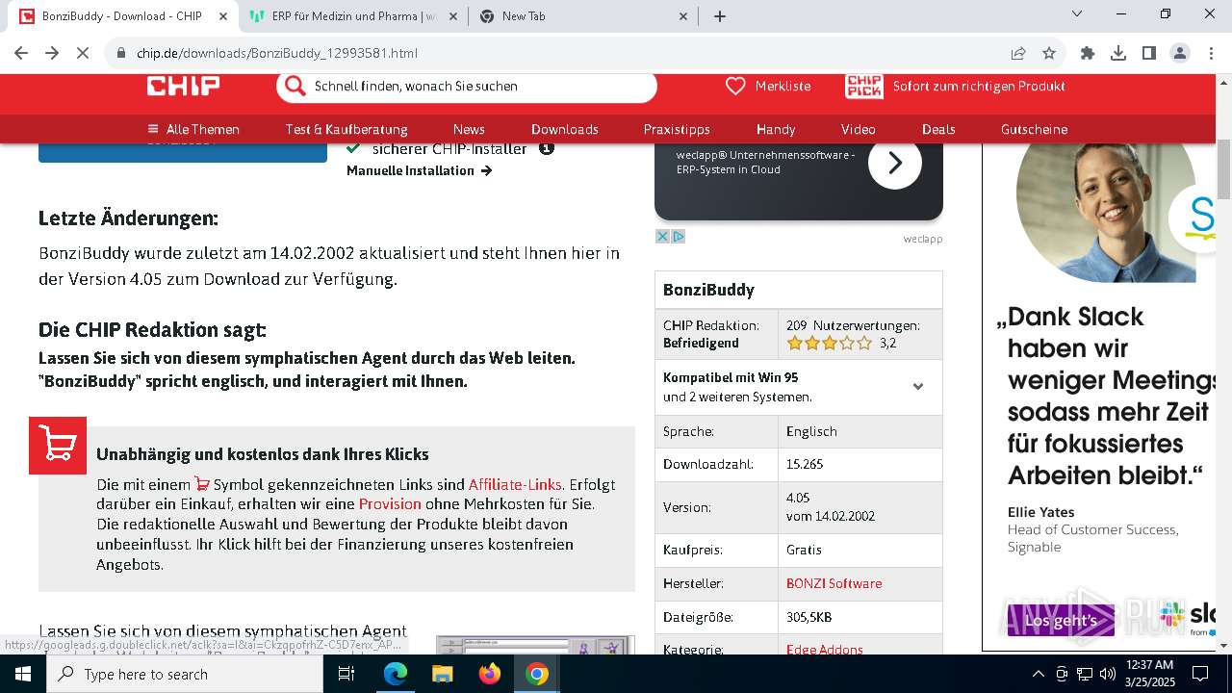Open Task View on taskbar
The image size is (1232, 693).
[x=346, y=674]
